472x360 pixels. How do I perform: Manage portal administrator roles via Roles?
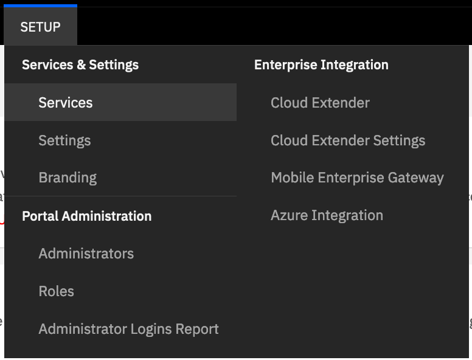pyautogui.click(x=57, y=291)
